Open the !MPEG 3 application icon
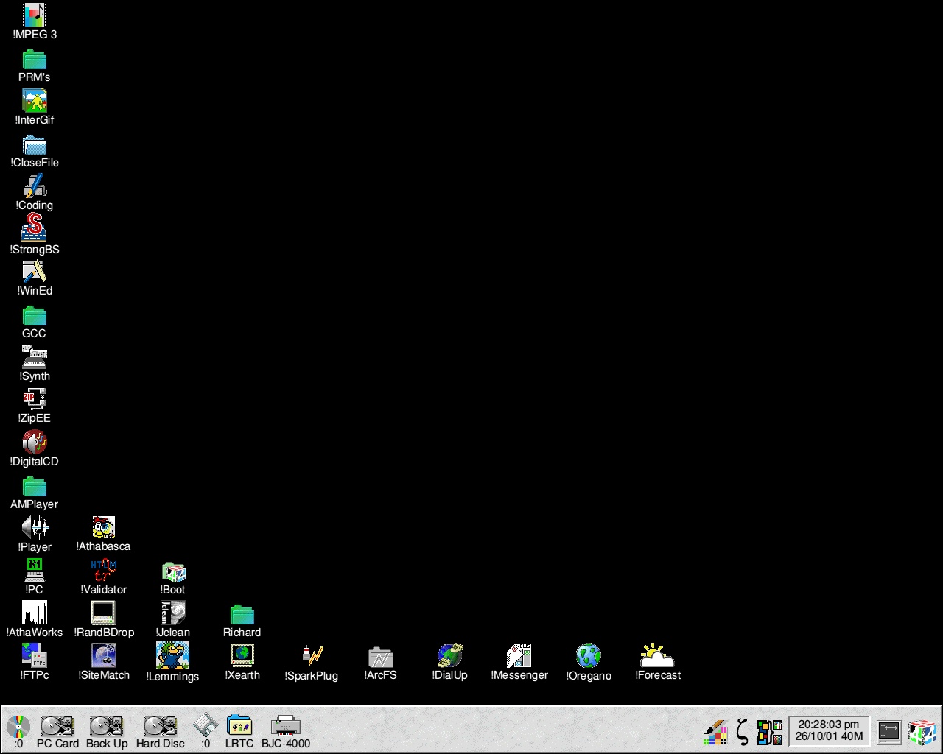 point(35,21)
